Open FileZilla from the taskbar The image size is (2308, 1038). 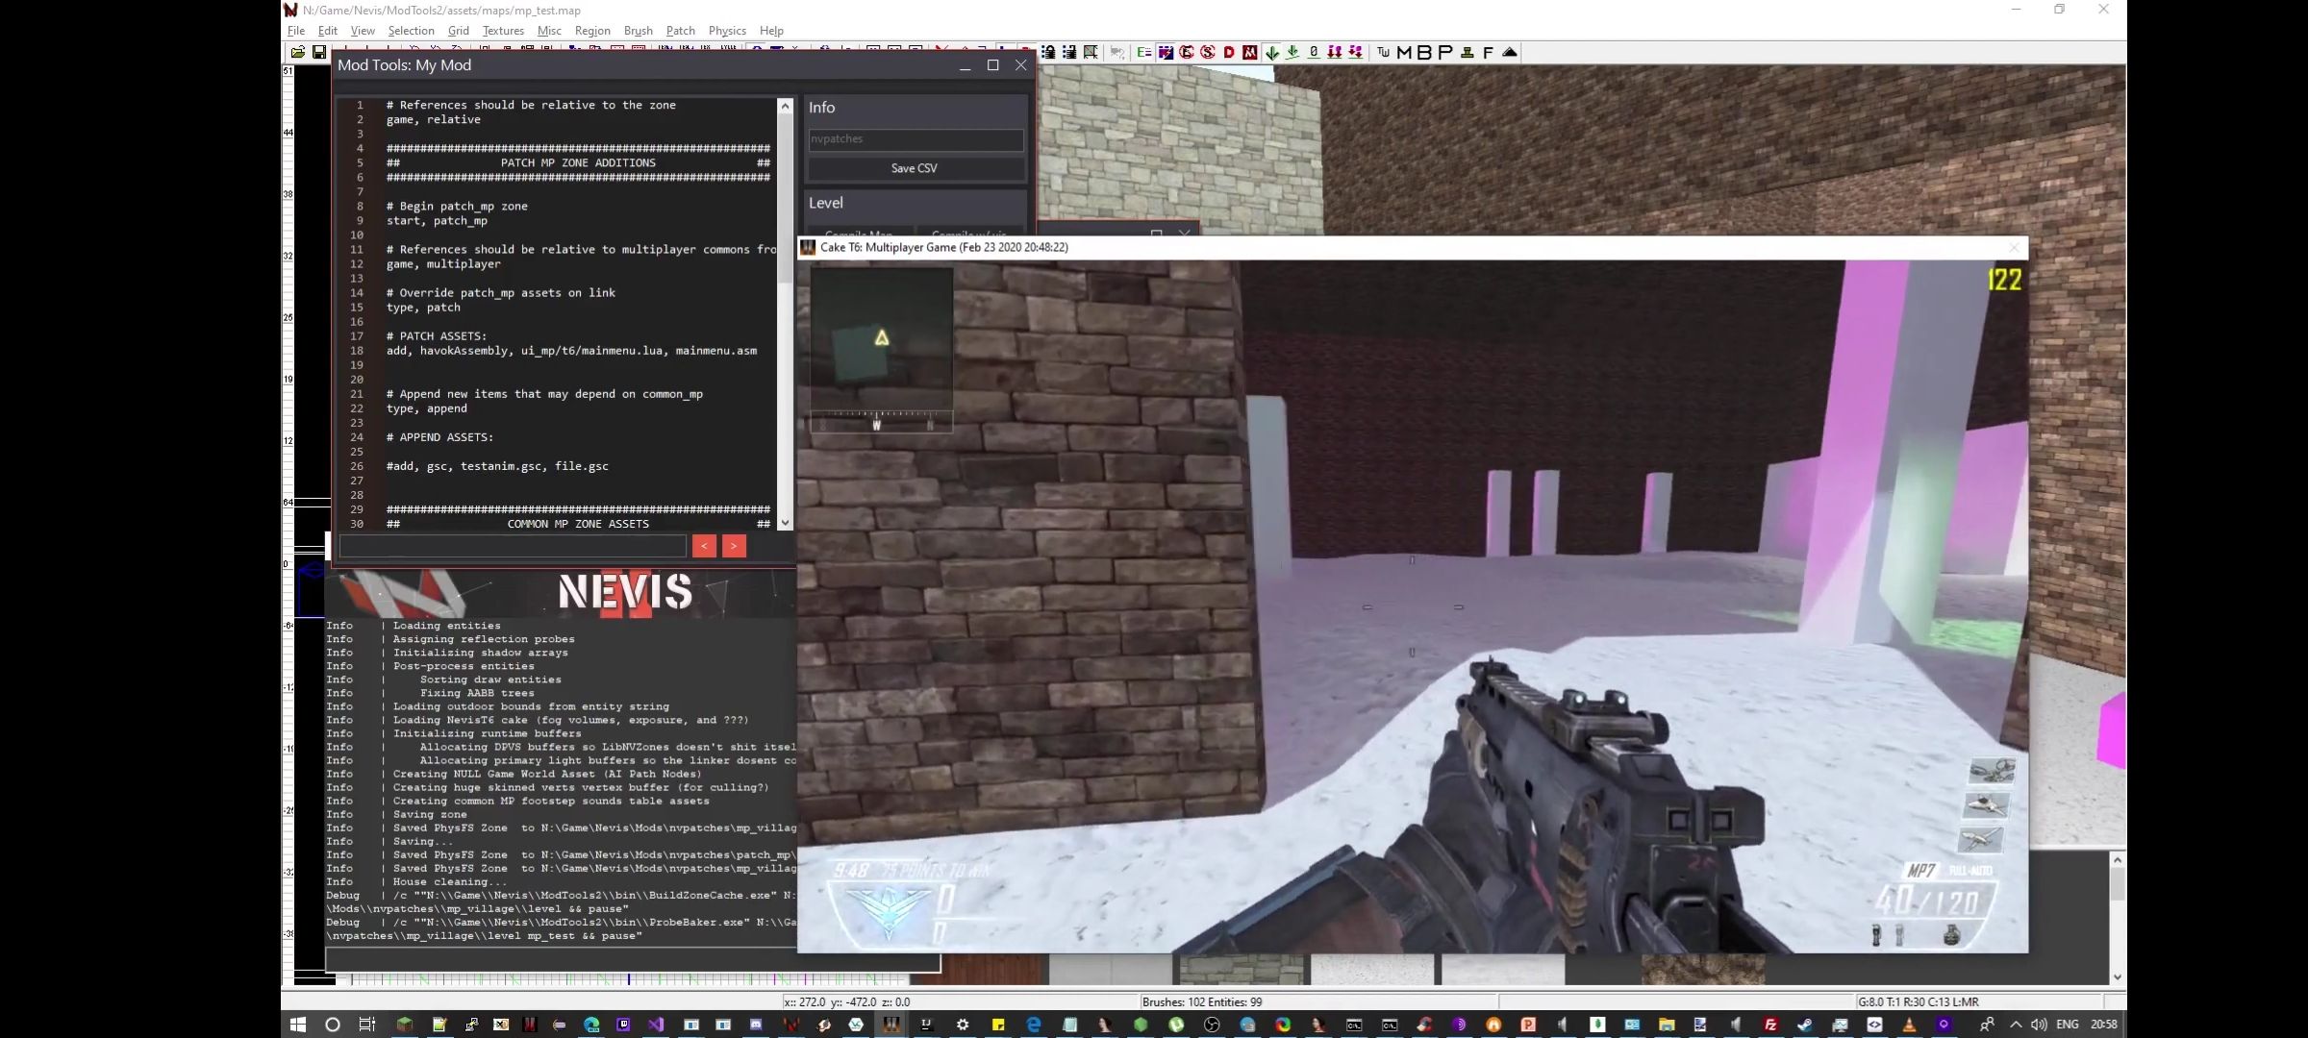click(x=1769, y=1025)
